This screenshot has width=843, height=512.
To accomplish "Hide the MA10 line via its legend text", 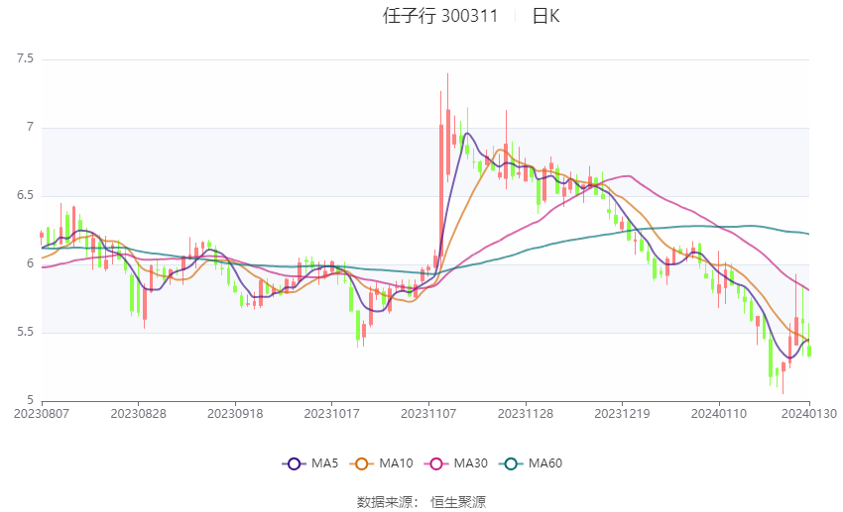I will 395,463.
